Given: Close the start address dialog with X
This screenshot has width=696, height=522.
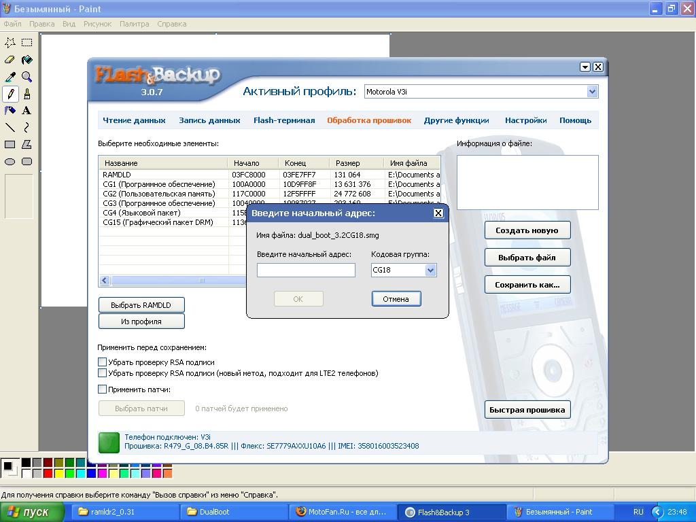Looking at the screenshot, I should point(438,213).
